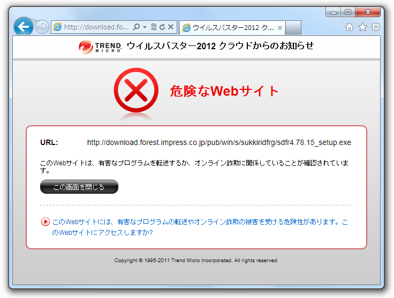Click the この画面を閉じる button

coord(79,187)
